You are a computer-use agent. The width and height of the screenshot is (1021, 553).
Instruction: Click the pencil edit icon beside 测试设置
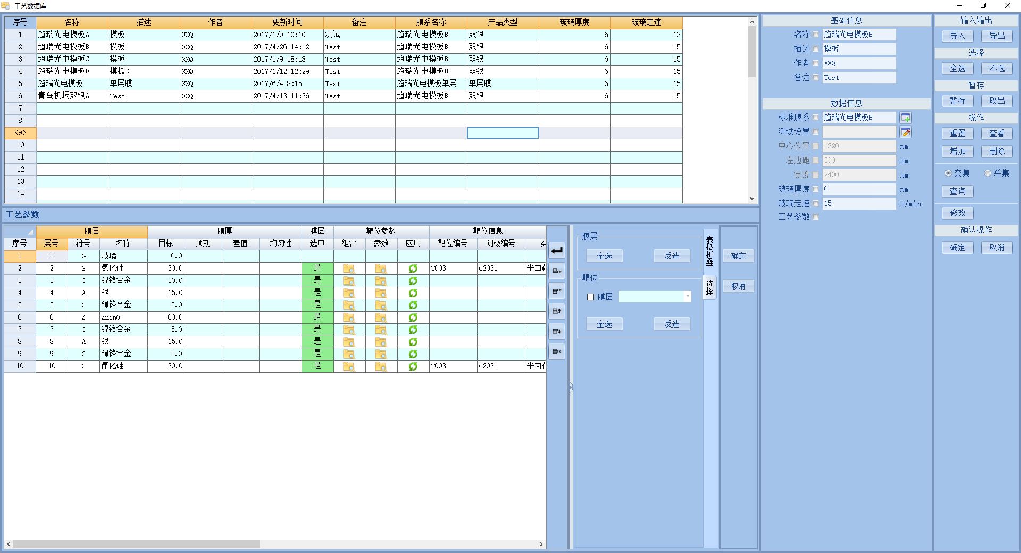tap(906, 132)
